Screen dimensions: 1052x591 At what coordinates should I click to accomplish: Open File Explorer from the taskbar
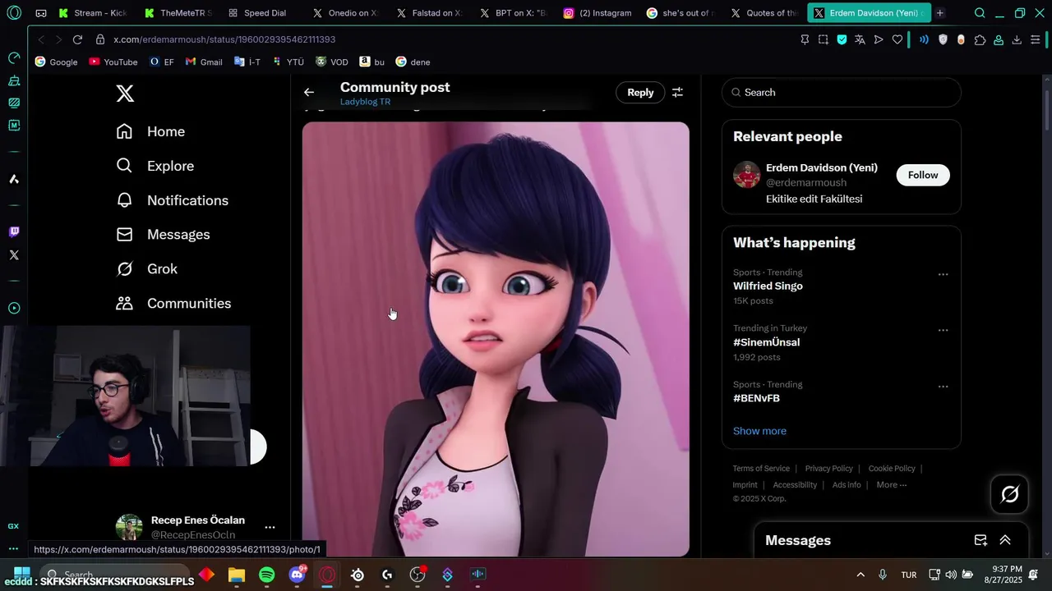coord(237,575)
